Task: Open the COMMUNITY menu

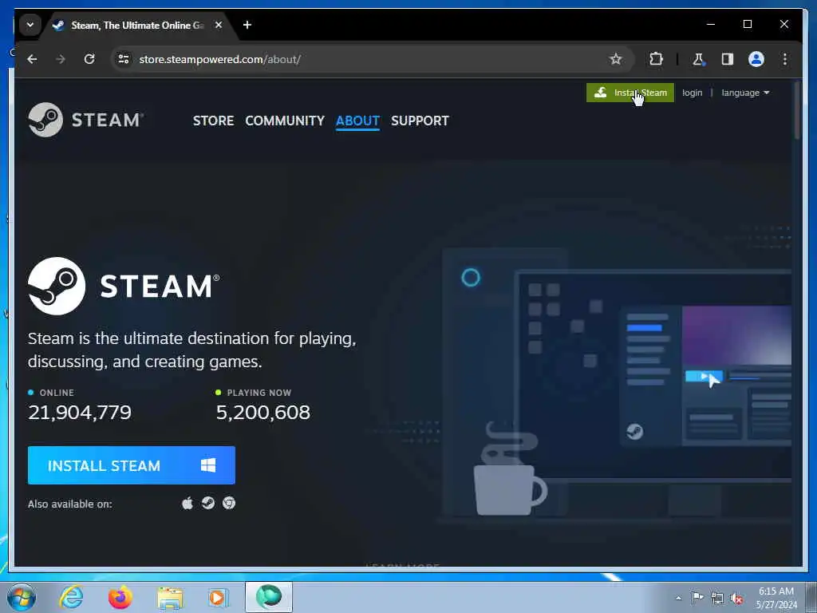Action: (285, 121)
